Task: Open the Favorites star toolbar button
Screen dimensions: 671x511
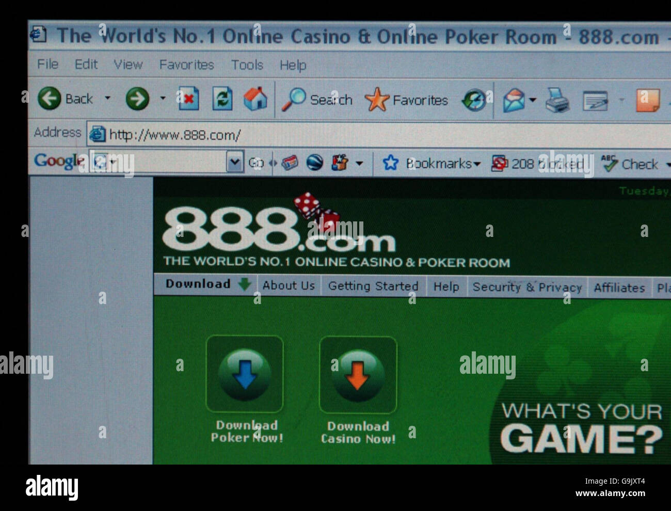Action: (406, 100)
